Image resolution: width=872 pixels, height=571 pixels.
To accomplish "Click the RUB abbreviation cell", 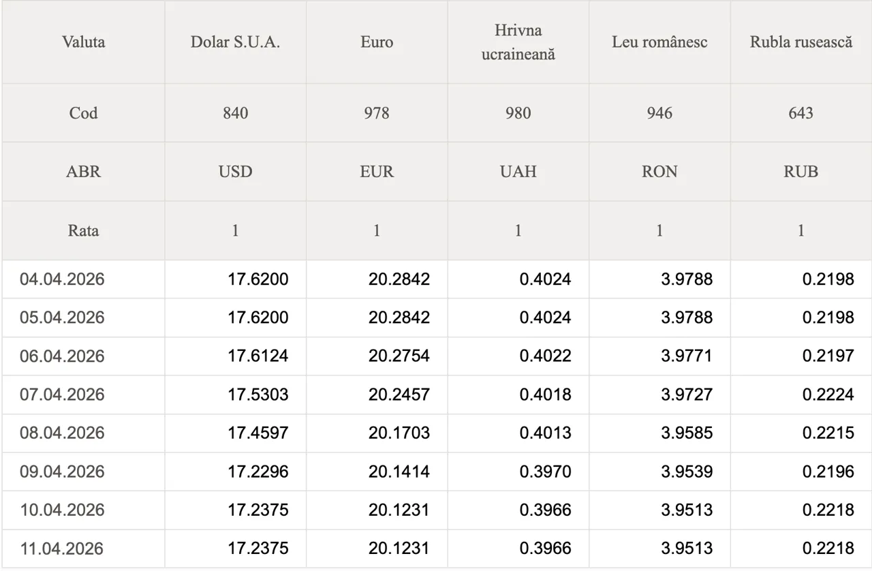I will pos(801,172).
